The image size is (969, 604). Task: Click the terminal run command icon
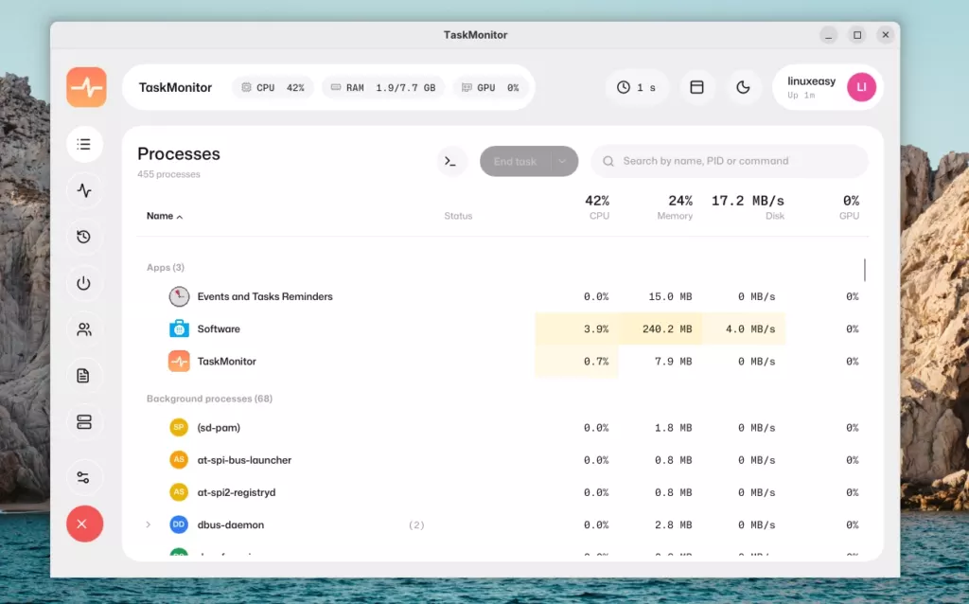click(x=450, y=161)
